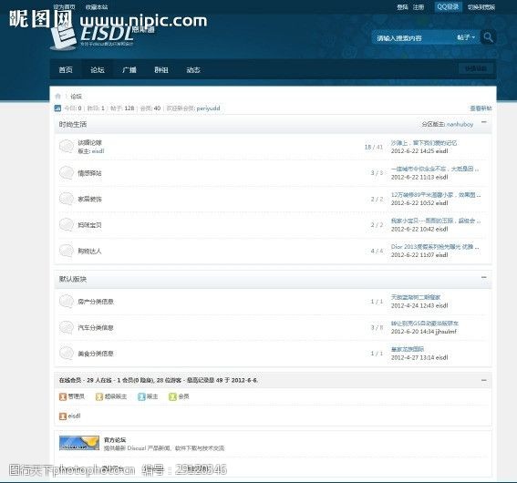Open the 美食分类信息 forum
Screen dimensions: 517x483
[96, 354]
